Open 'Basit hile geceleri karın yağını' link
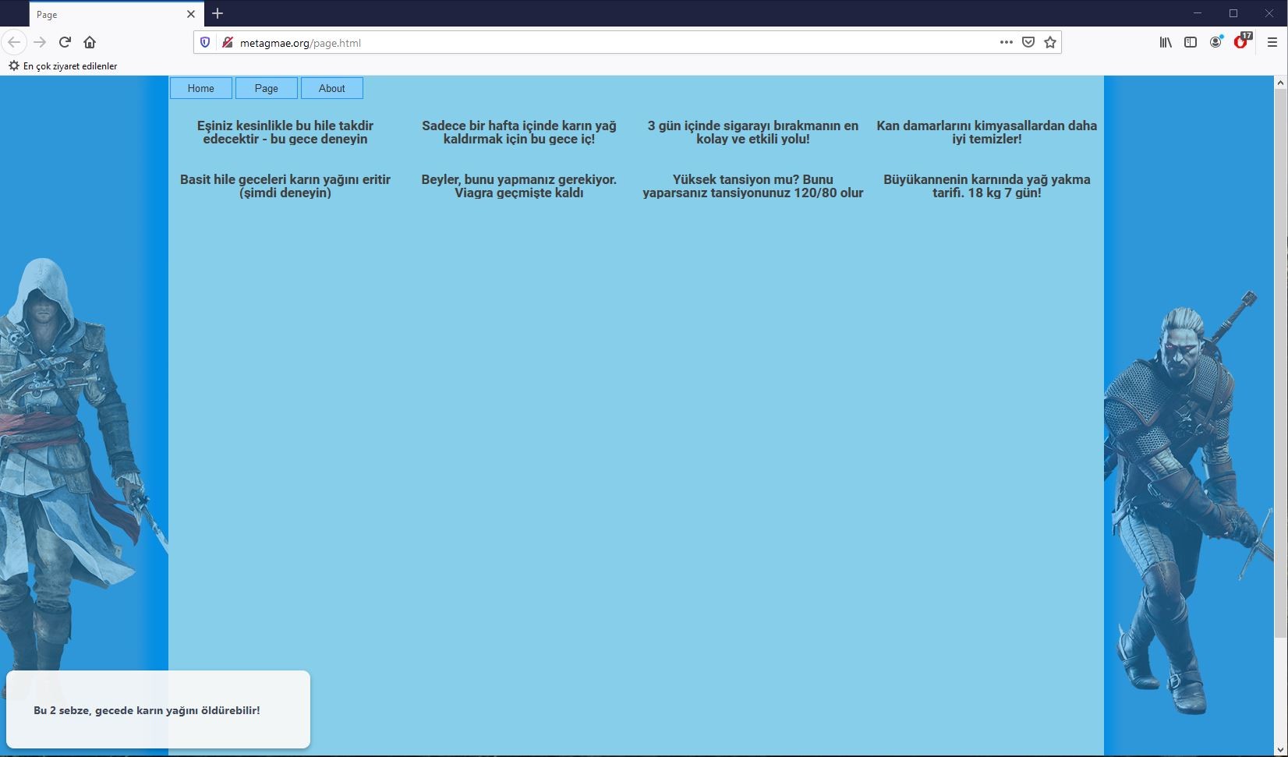This screenshot has height=757, width=1288. coord(285,186)
